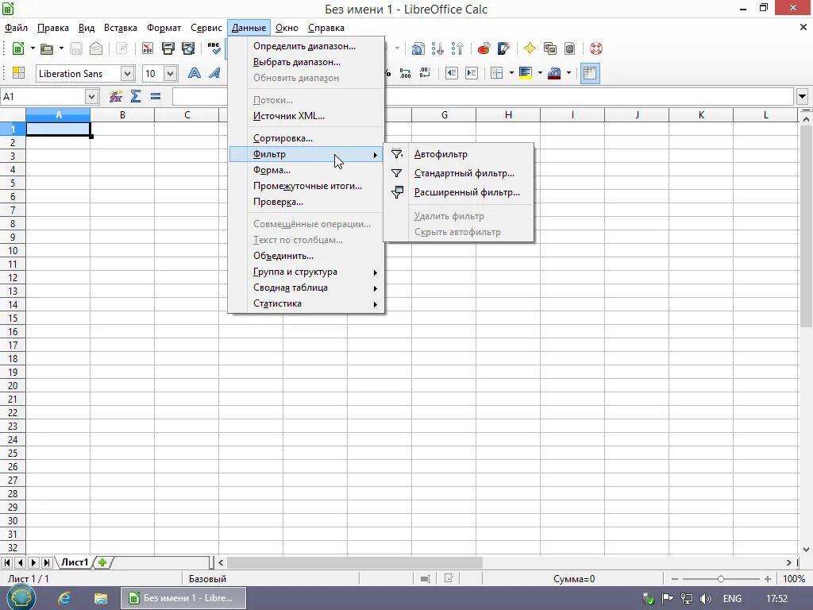The image size is (813, 610).
Task: Click Промежуточные итоги... menu entry
Action: point(306,186)
